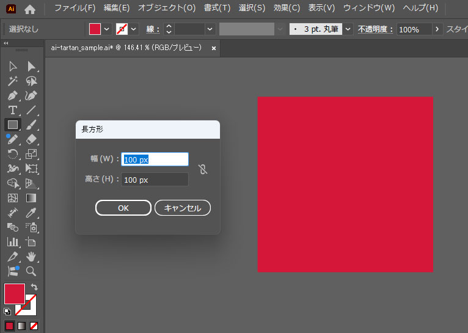Select the Hand tool
This screenshot has width=468, height=333.
(31, 256)
